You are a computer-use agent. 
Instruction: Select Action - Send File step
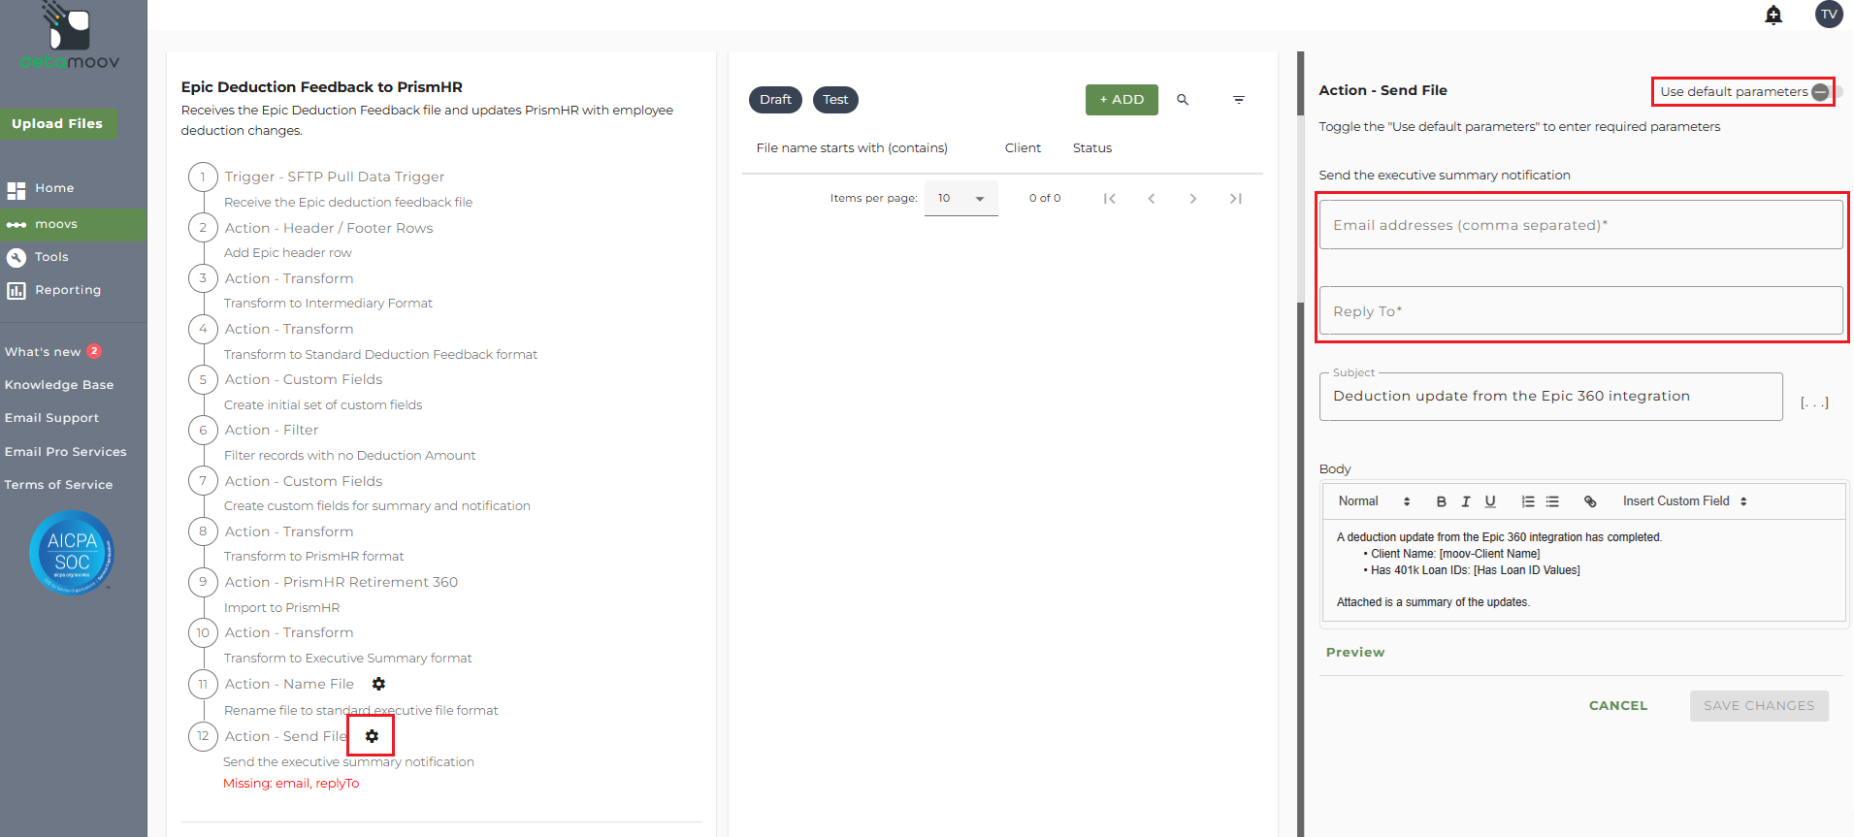(285, 736)
